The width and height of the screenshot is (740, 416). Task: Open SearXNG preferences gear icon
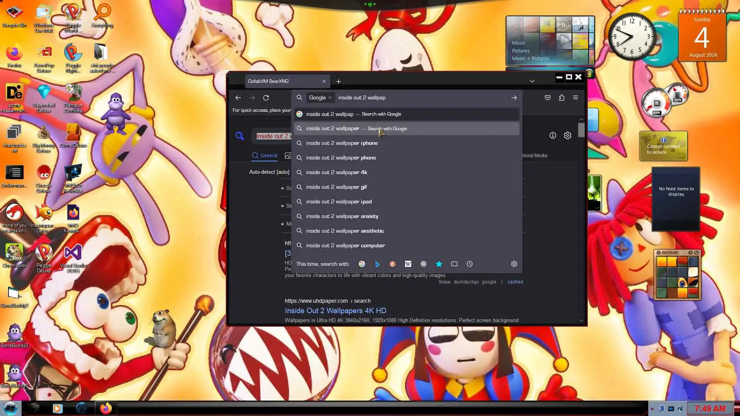[567, 136]
